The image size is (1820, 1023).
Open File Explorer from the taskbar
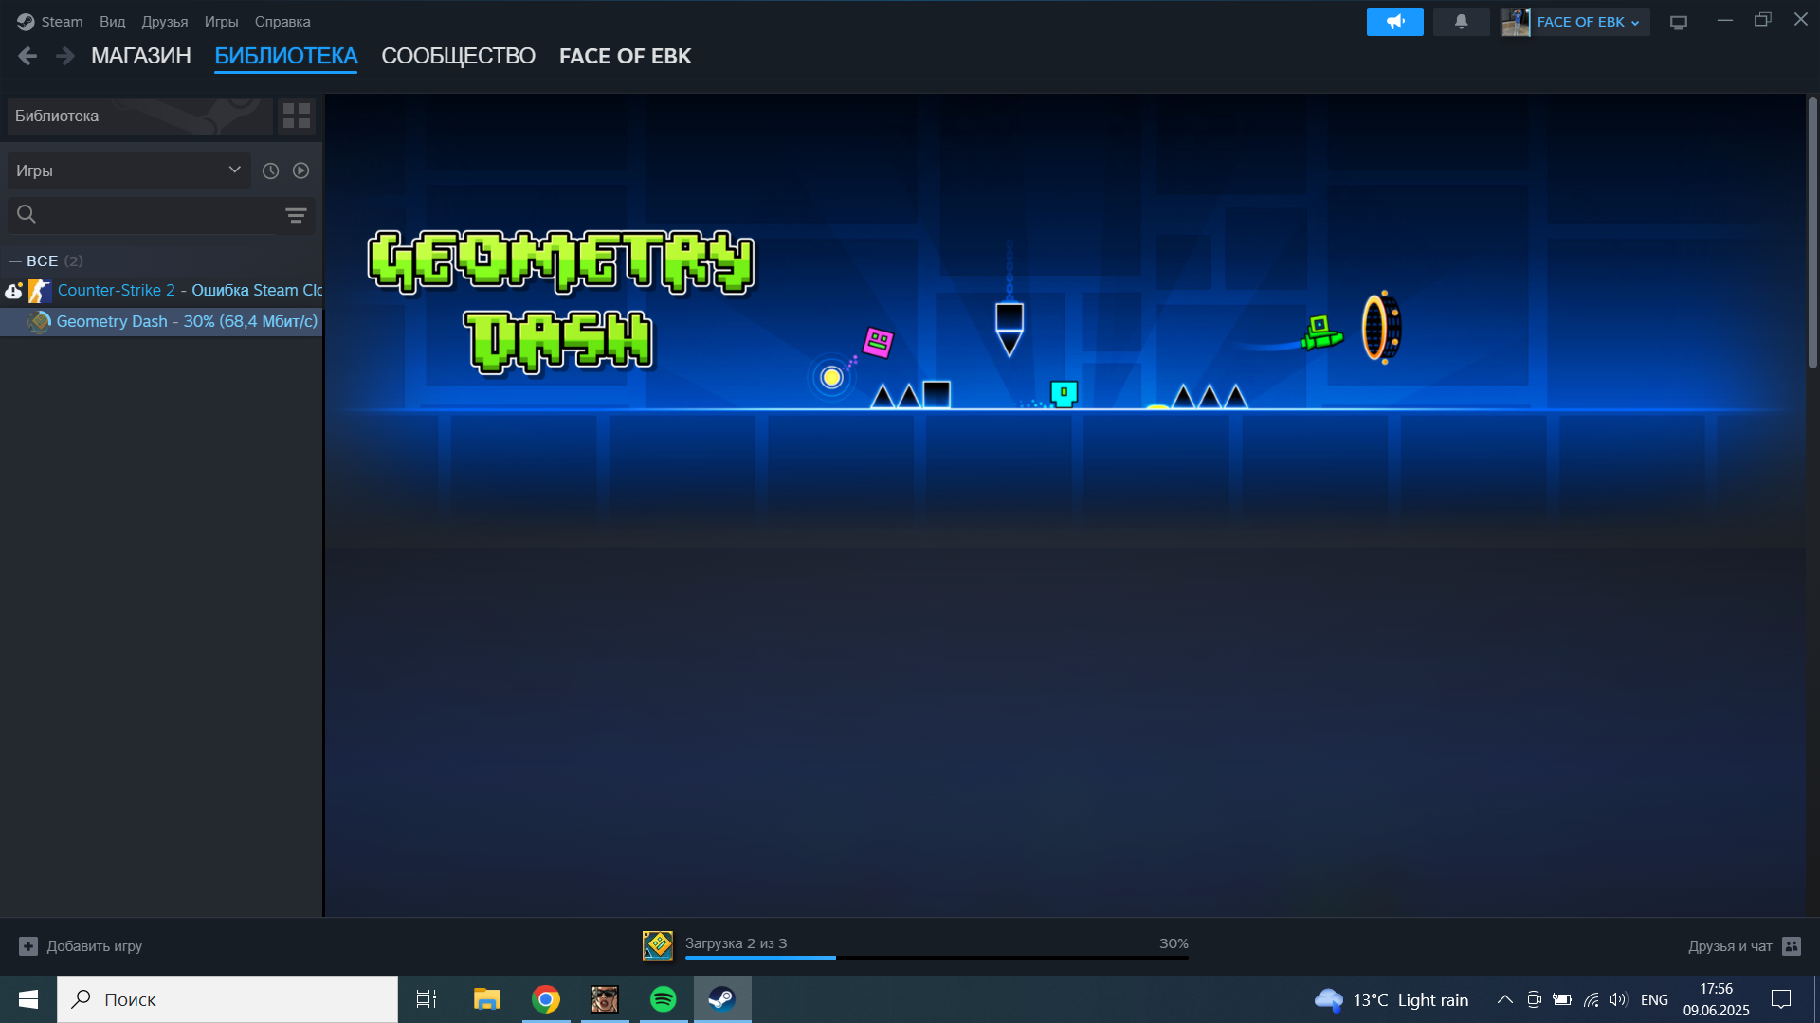tap(486, 999)
